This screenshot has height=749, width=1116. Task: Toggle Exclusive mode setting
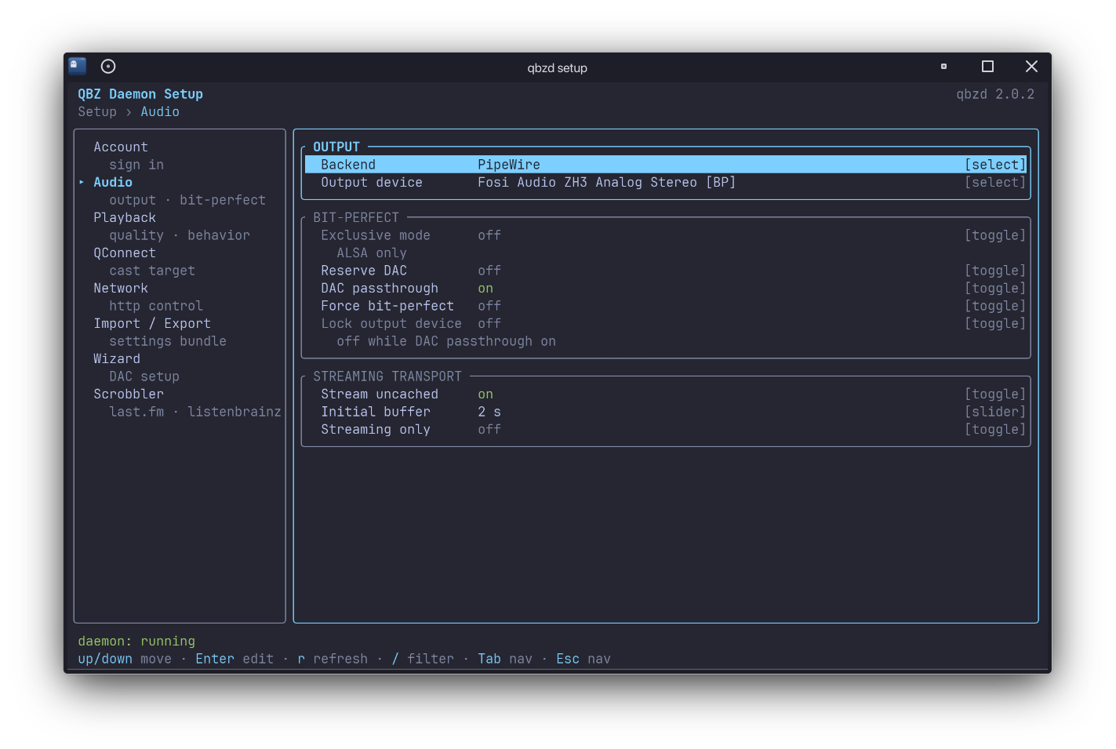[x=995, y=235]
